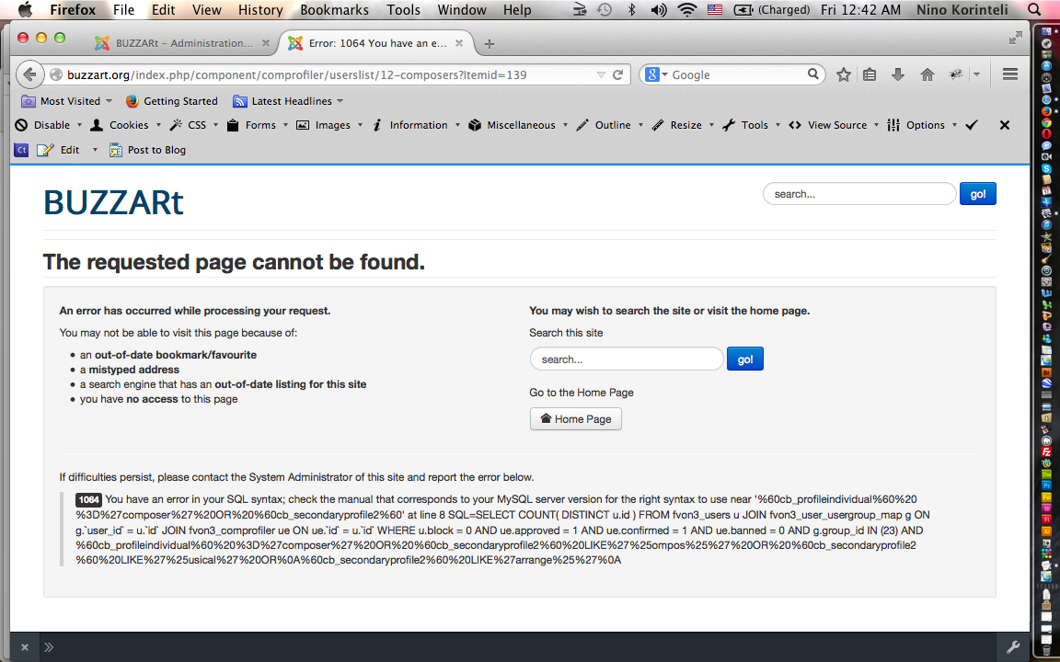The height and width of the screenshot is (662, 1060).
Task: Click the Ct toolbar icon
Action: click(22, 150)
